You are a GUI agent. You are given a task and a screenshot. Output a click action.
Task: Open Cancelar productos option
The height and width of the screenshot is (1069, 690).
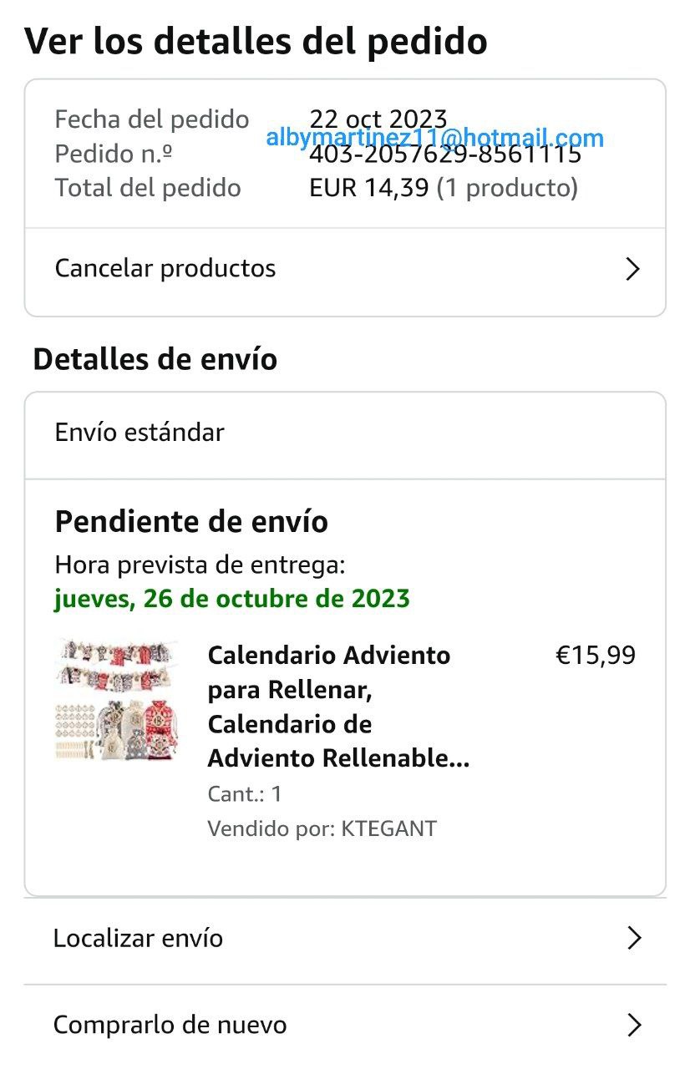165,268
